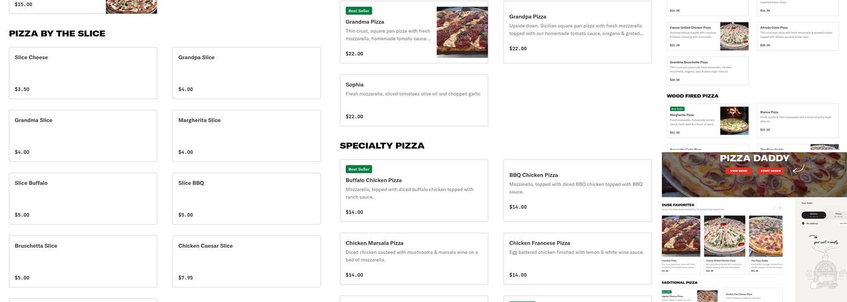Click next arrow in House Favorites carousel
The width and height of the screenshot is (847, 302).
[x=780, y=208]
